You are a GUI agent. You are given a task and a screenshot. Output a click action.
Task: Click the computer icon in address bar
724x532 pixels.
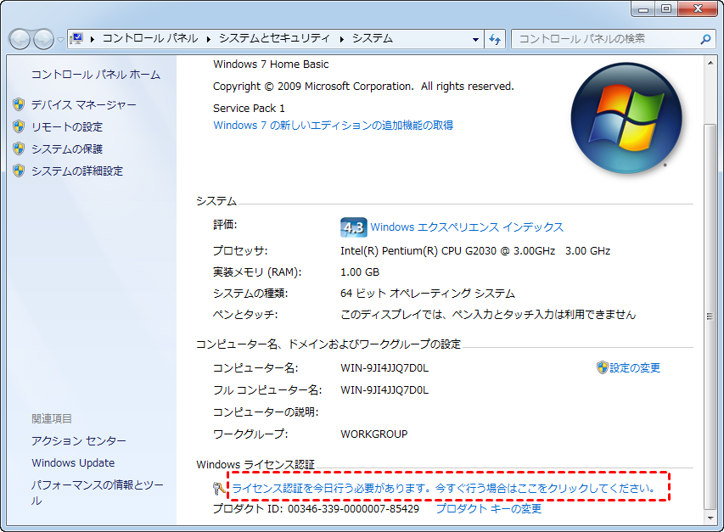(x=77, y=39)
